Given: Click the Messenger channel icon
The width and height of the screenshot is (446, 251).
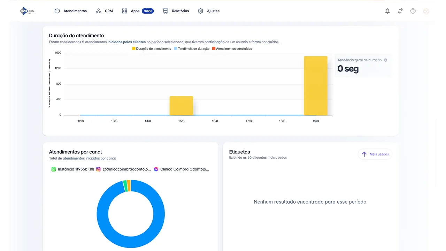Looking at the screenshot, I should (156, 169).
